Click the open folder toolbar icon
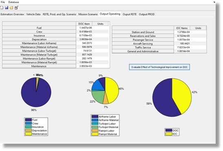Image resolution: width=223 pixels, height=151 pixels. [x=11, y=8]
